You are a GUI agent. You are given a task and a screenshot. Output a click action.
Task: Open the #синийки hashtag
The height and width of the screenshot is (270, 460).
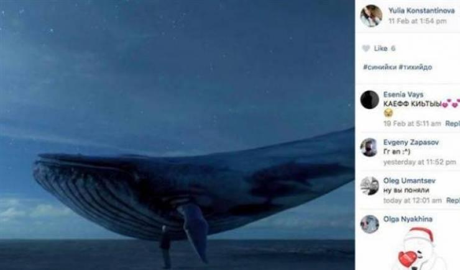(380, 67)
